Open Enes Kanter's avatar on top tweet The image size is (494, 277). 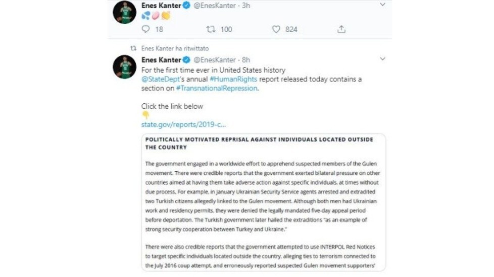(x=125, y=12)
